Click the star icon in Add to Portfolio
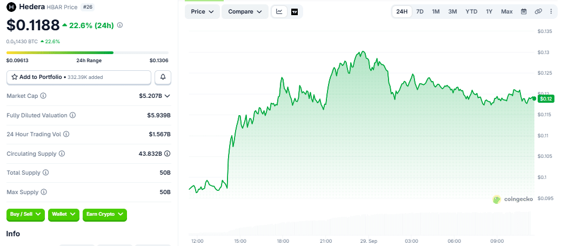 15,77
